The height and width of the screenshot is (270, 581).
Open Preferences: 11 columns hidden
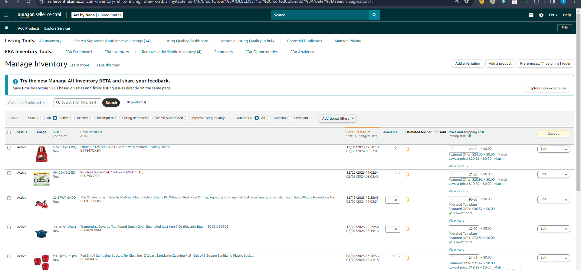(546, 63)
